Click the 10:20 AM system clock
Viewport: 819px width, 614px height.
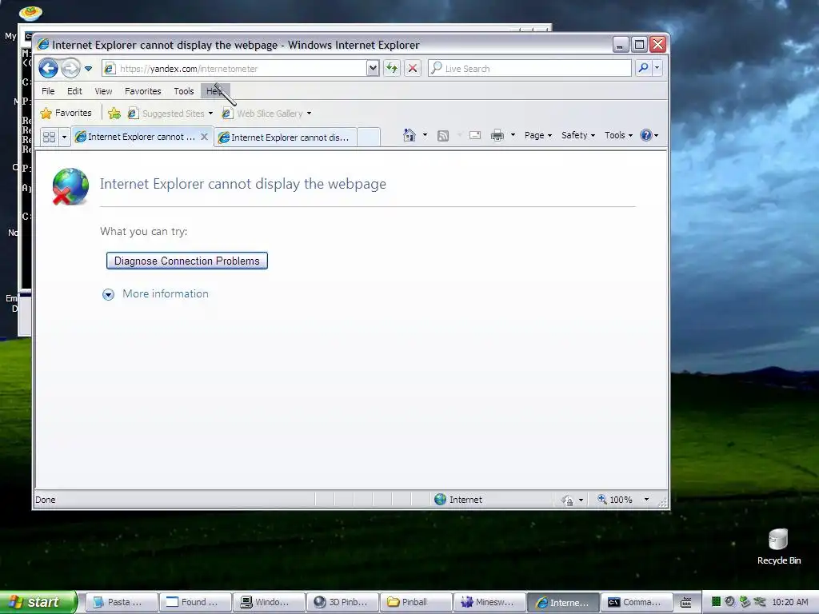pyautogui.click(x=789, y=602)
